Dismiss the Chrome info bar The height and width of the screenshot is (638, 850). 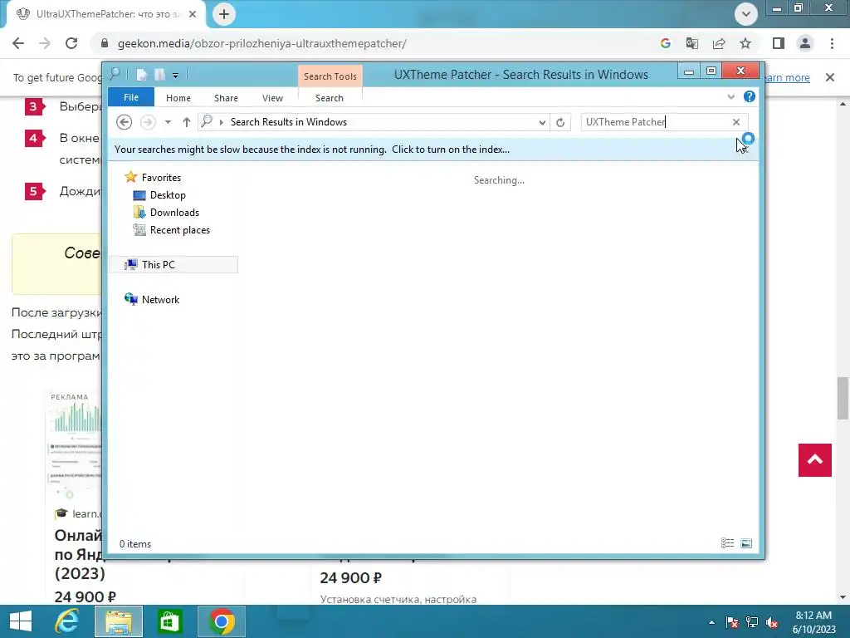click(830, 77)
